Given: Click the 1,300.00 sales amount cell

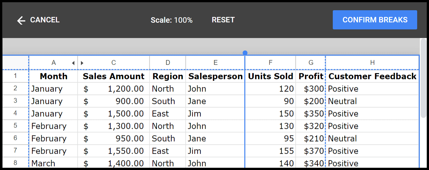Looking at the screenshot, I should tap(113, 126).
